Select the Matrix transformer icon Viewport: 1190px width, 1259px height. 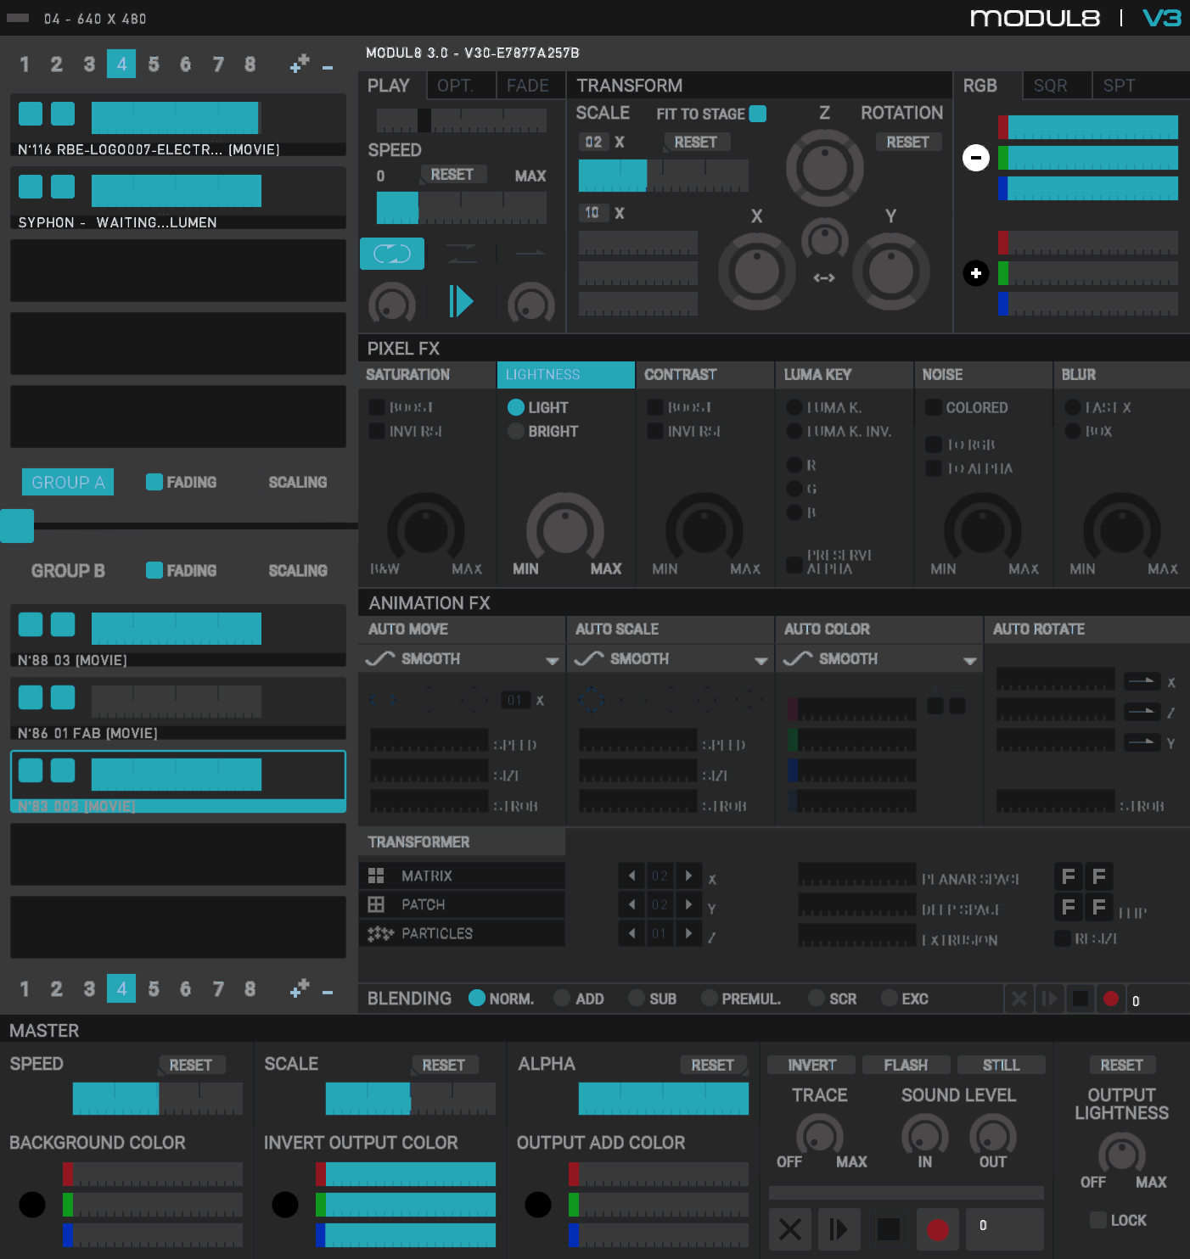[x=376, y=876]
